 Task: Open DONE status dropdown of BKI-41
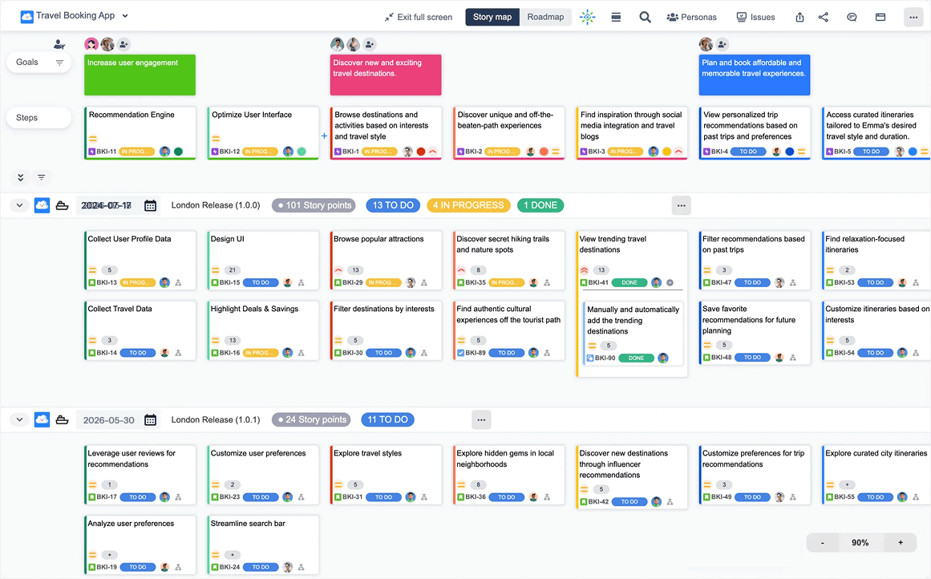pyautogui.click(x=629, y=282)
